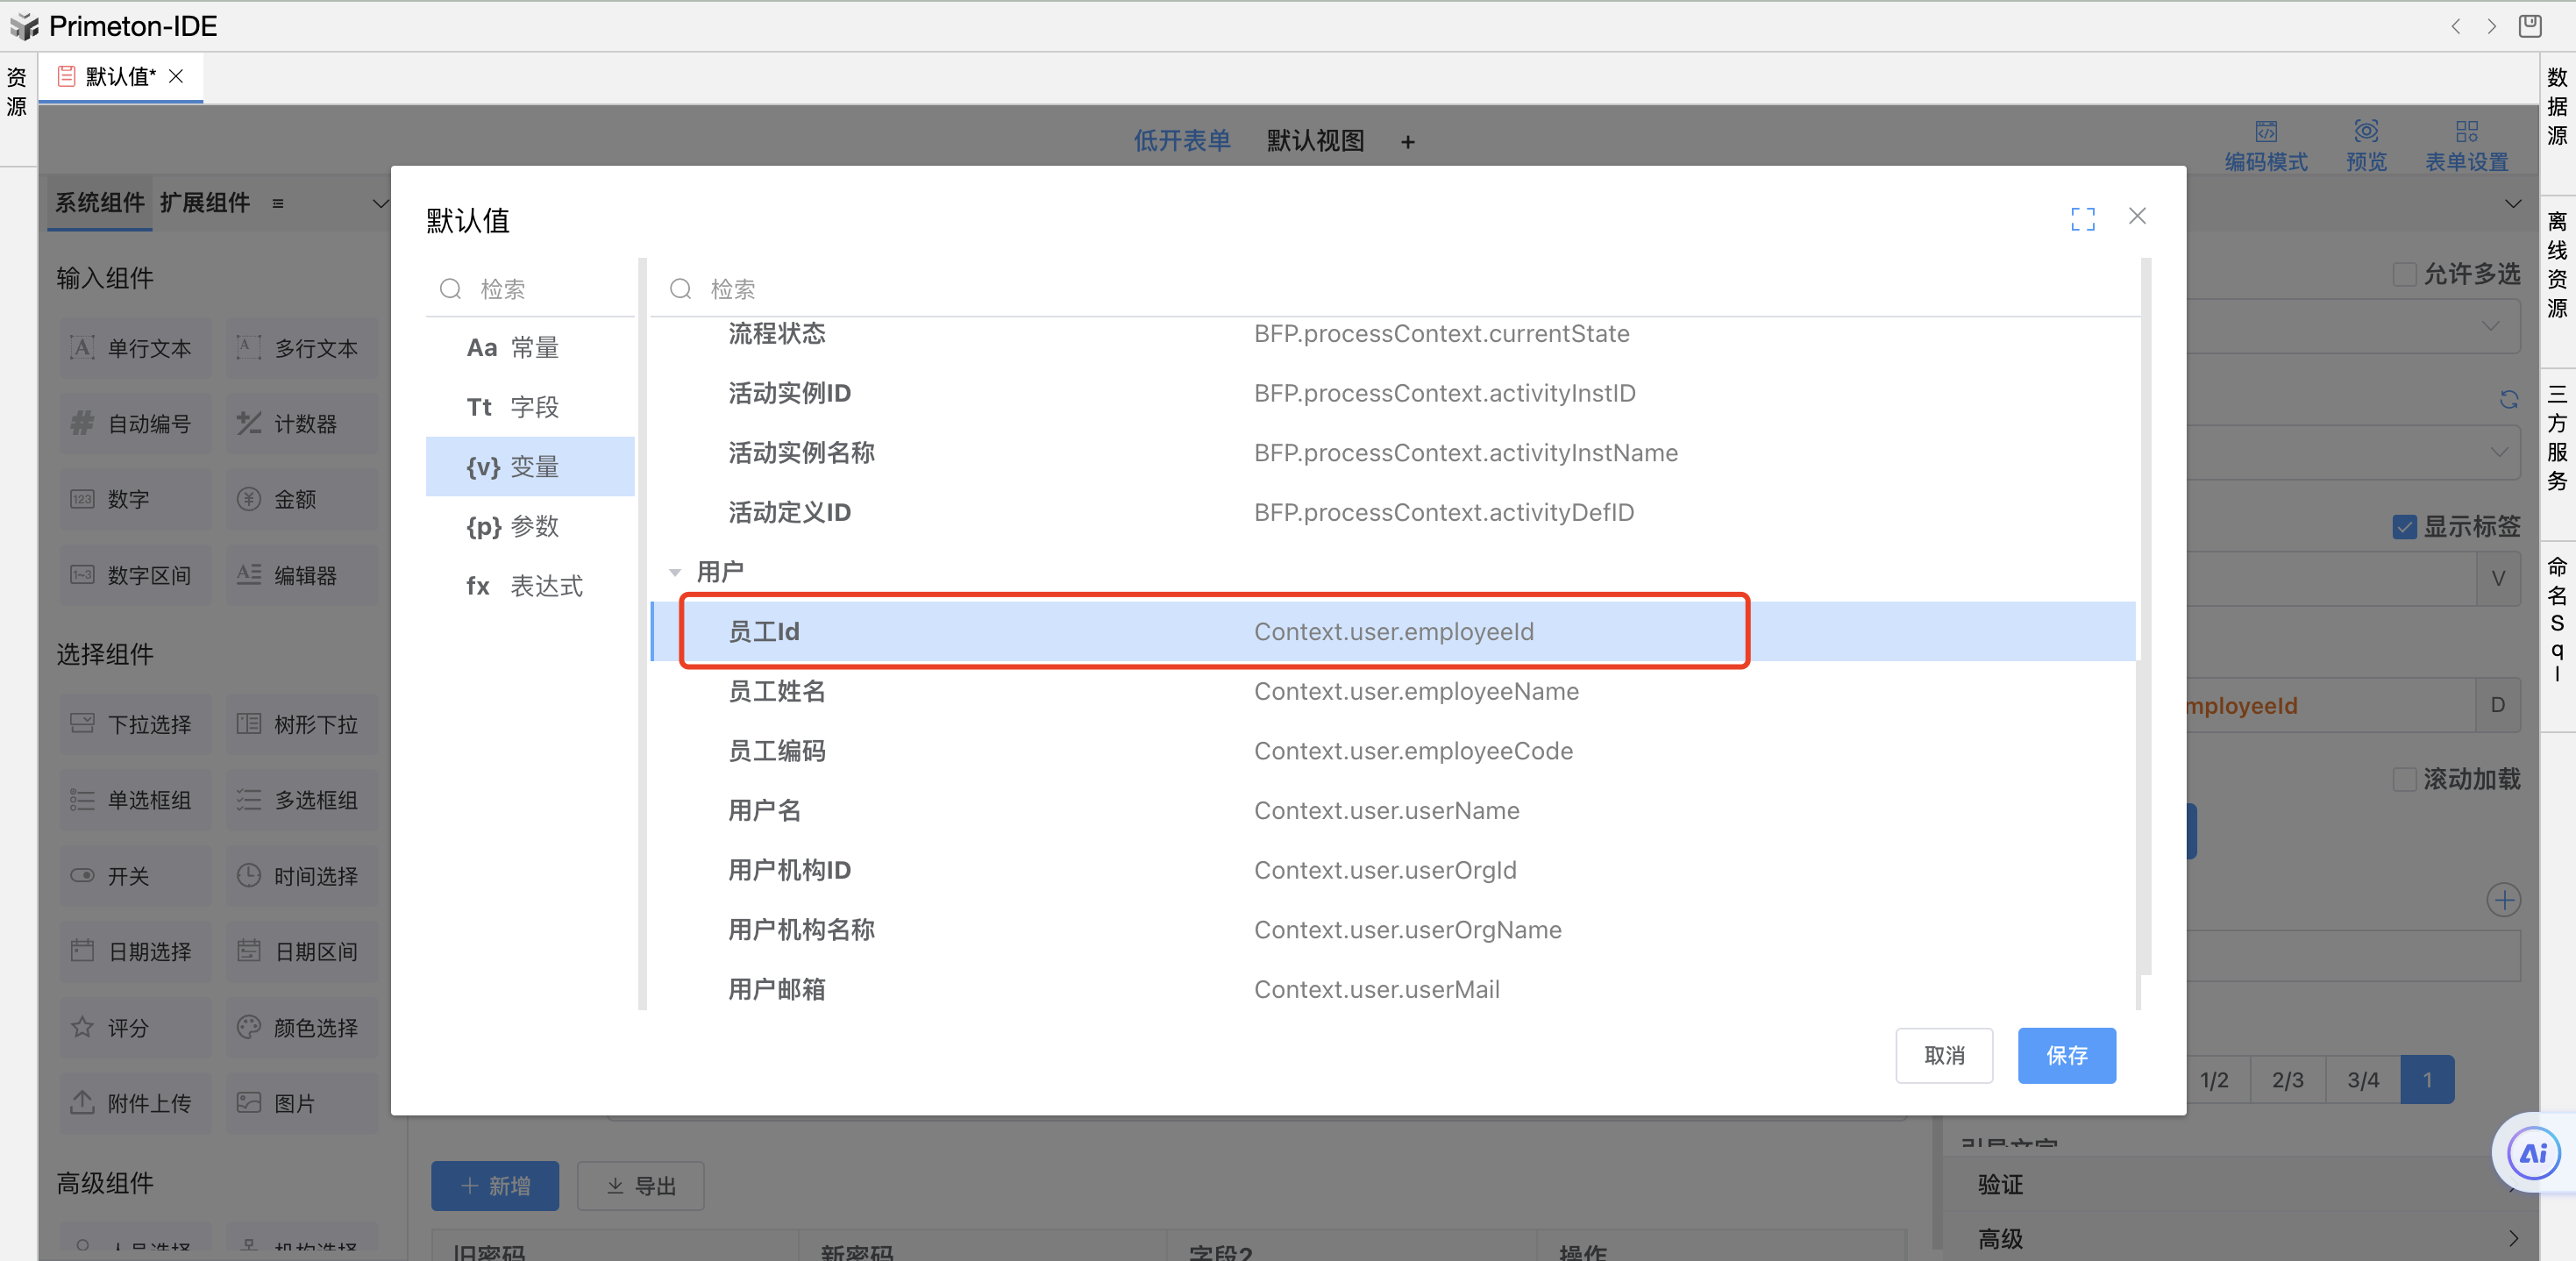
Task: Click the AI assistant floating icon
Action: click(x=2532, y=1153)
